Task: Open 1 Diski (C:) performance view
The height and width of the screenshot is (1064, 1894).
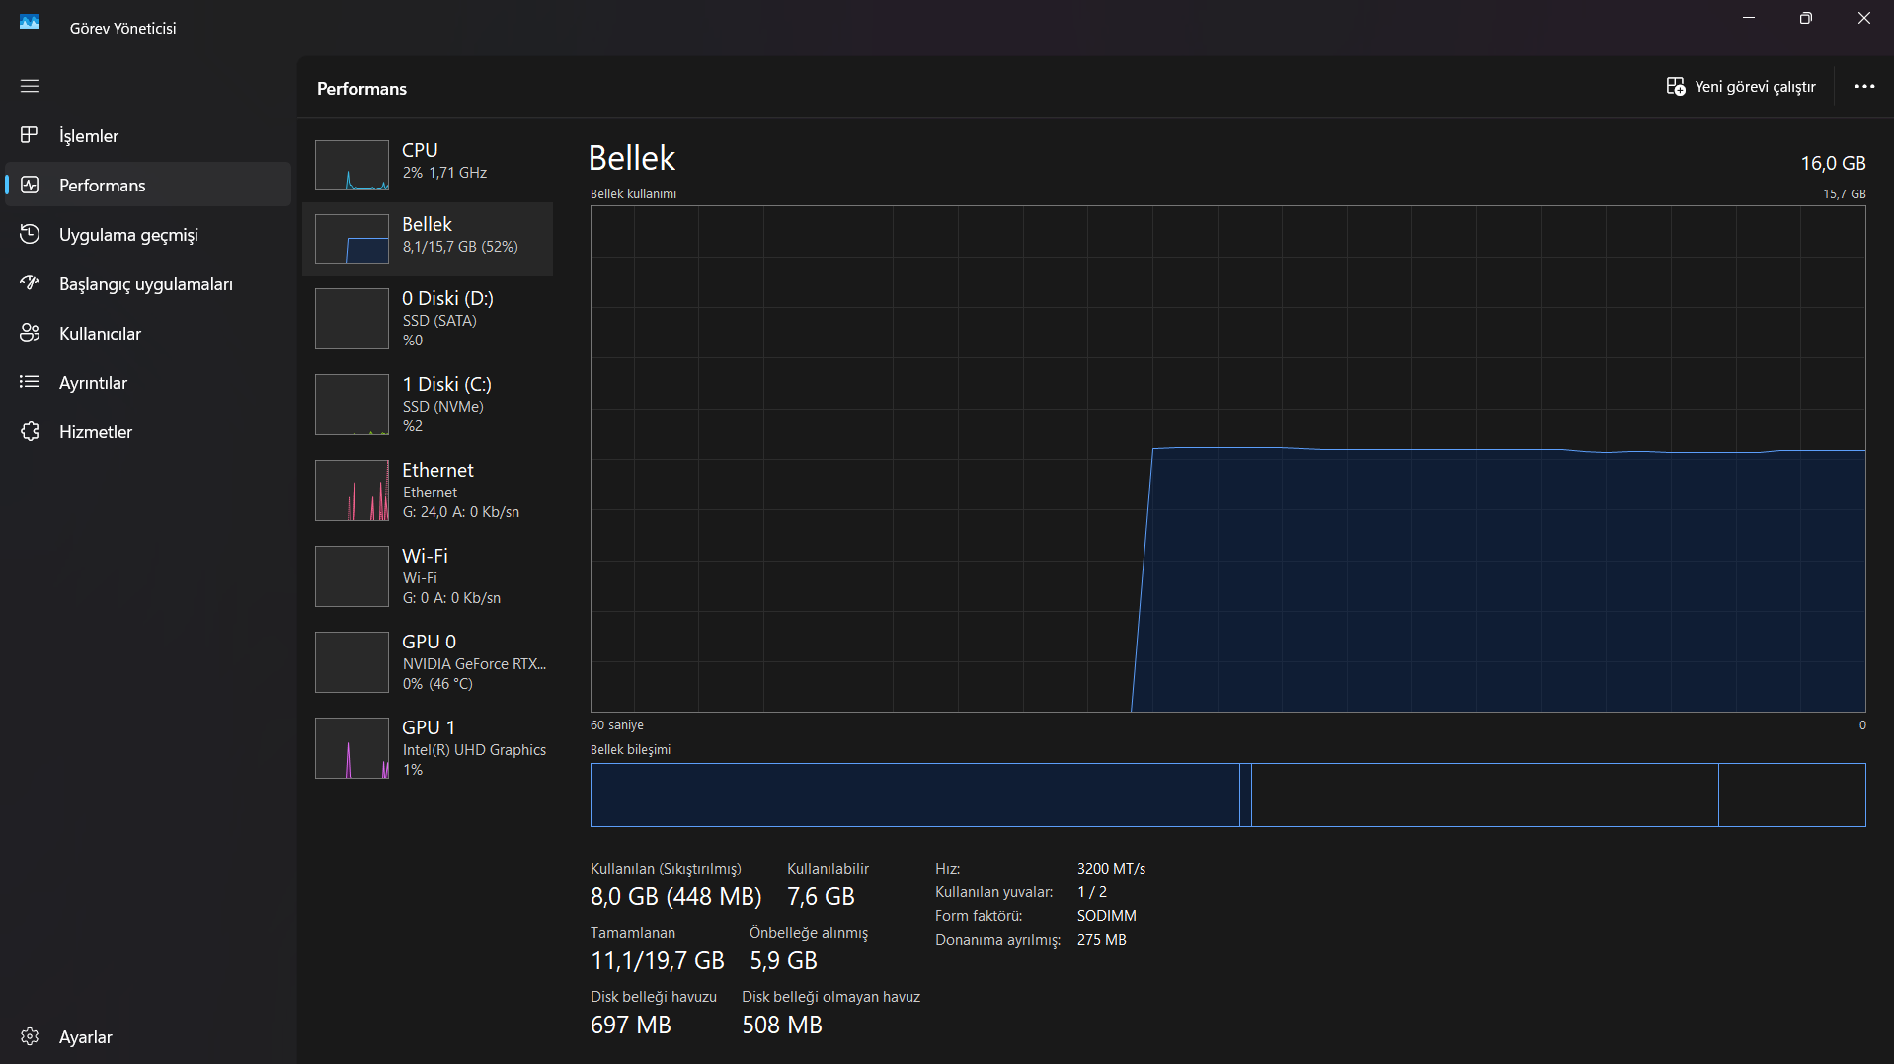Action: pyautogui.click(x=428, y=405)
